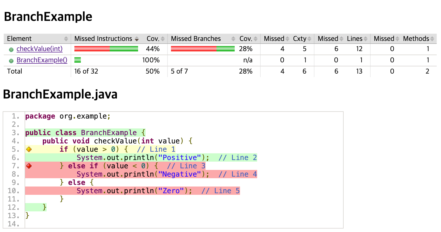Click the 'n/a' branch coverage cell
This screenshot has height=232, width=441.
coord(248,60)
